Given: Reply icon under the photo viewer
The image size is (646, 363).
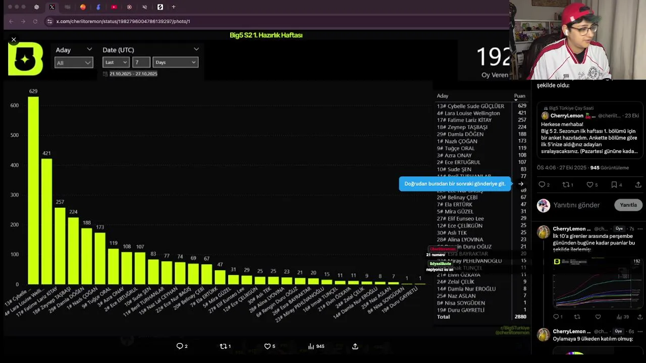Looking at the screenshot, I should point(180,346).
